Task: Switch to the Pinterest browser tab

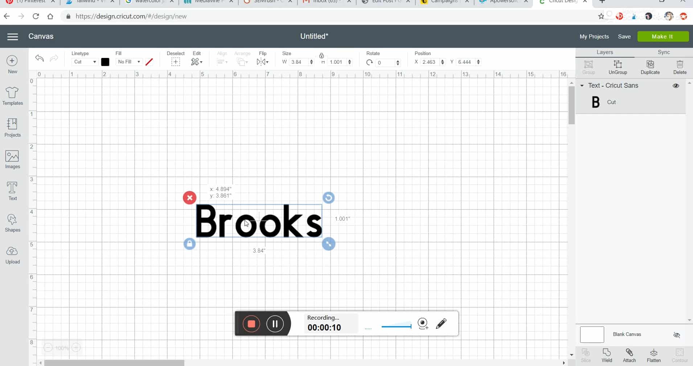Action: click(x=30, y=2)
